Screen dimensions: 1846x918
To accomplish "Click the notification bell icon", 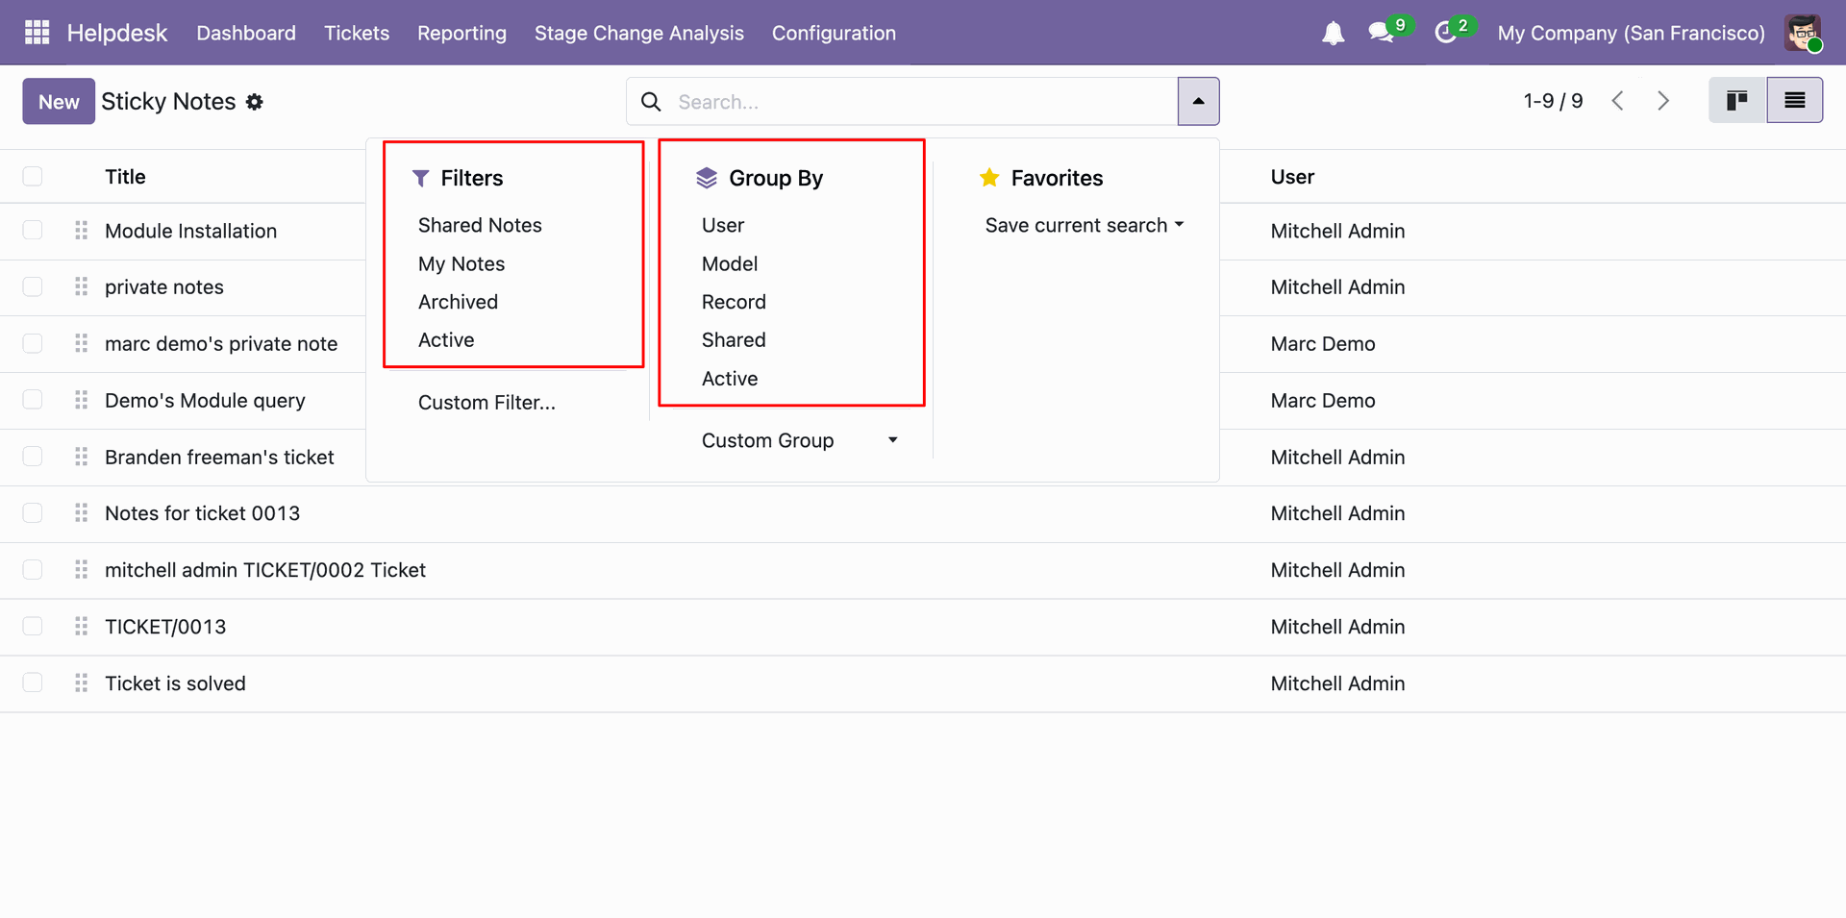I will click(x=1333, y=34).
